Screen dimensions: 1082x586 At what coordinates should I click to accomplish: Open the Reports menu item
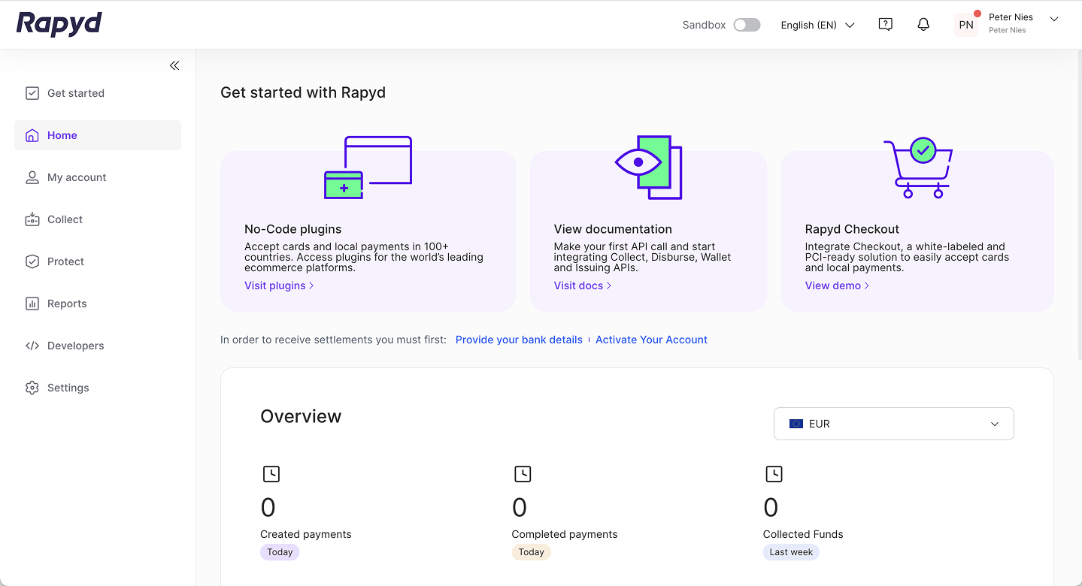(x=98, y=304)
